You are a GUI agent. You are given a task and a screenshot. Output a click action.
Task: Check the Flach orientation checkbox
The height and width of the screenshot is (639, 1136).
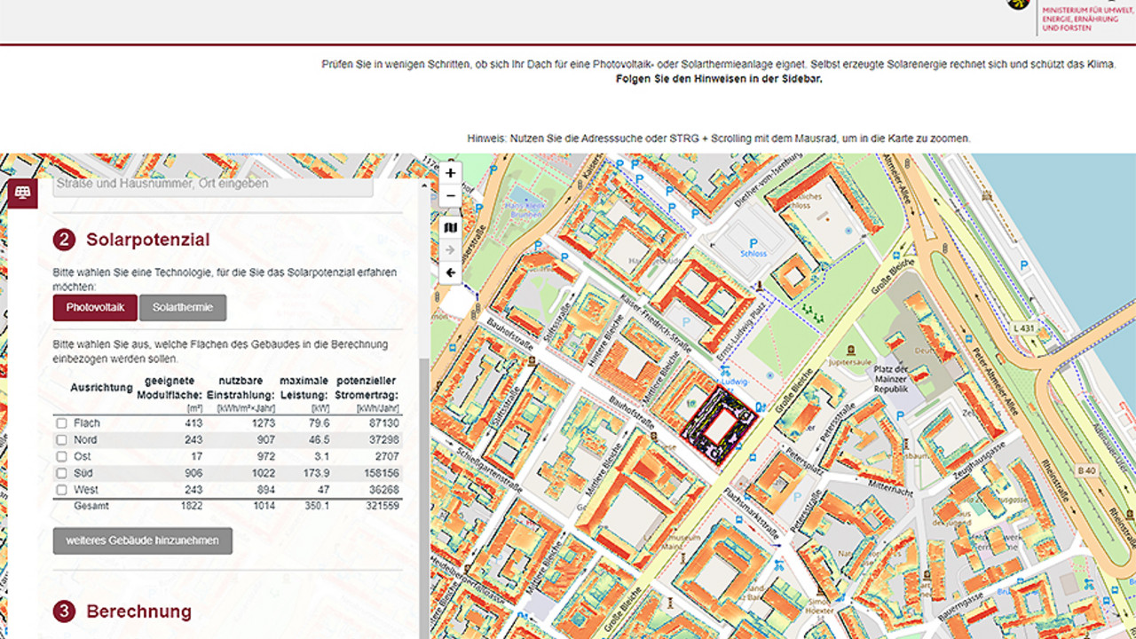(x=61, y=423)
